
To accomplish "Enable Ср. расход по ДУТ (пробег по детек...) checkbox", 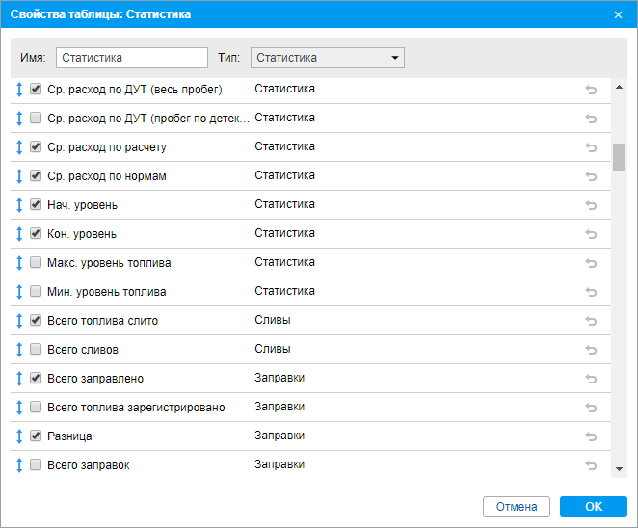I will pyautogui.click(x=36, y=118).
